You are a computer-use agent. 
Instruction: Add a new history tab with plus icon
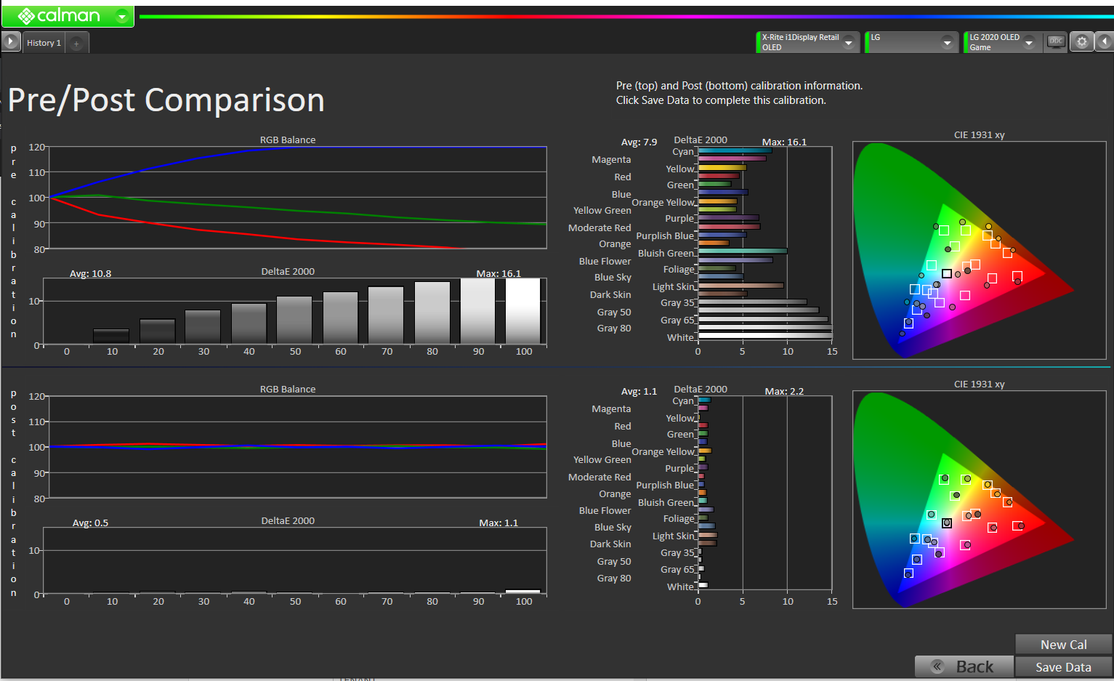click(x=76, y=44)
